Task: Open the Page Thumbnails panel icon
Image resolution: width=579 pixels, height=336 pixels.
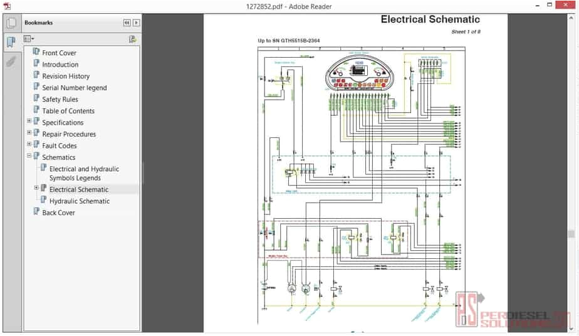Action: tap(11, 23)
